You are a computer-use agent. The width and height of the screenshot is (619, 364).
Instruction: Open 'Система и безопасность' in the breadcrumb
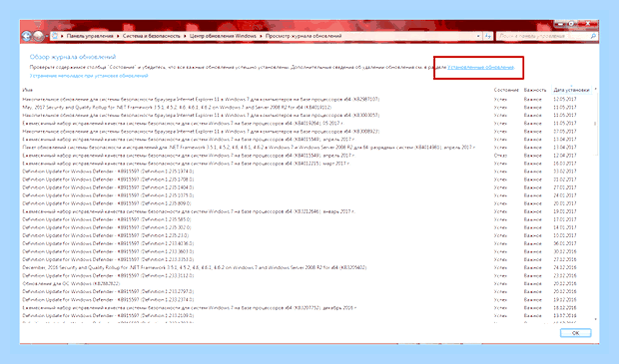coord(151,36)
